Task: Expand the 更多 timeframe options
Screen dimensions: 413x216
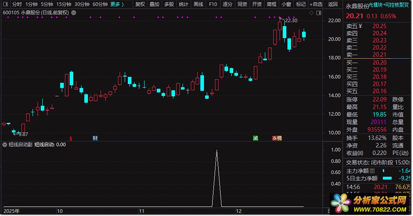Action: tap(117, 4)
